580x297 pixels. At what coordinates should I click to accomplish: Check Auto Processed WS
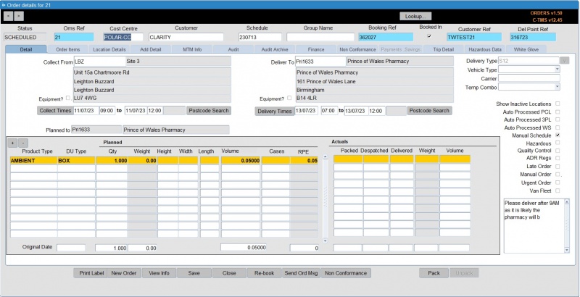click(x=558, y=127)
